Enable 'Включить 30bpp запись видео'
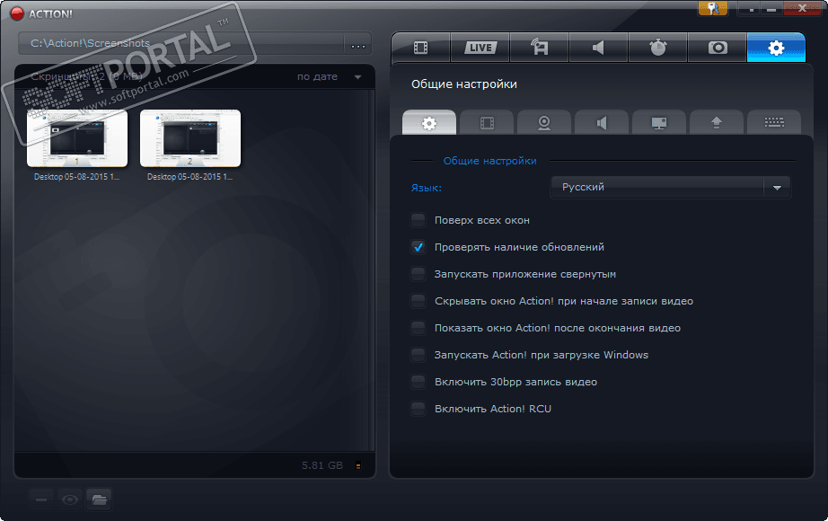Image resolution: width=828 pixels, height=521 pixels. [418, 382]
